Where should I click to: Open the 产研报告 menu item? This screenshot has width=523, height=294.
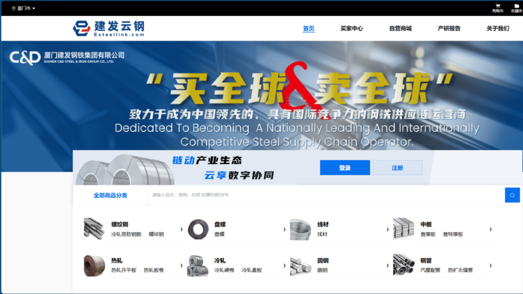pos(449,28)
